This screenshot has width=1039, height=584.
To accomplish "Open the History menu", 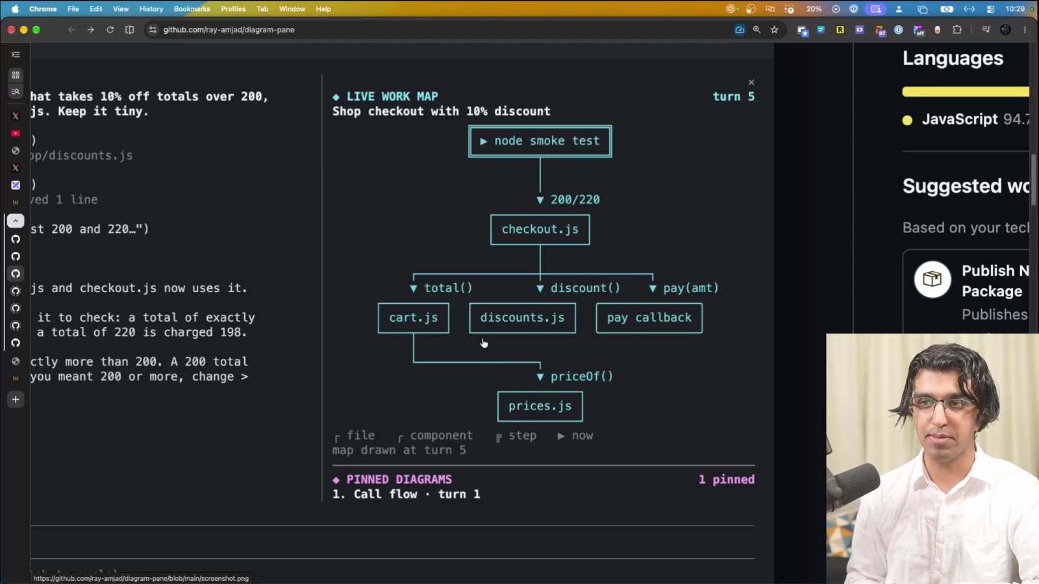I will 151,9.
